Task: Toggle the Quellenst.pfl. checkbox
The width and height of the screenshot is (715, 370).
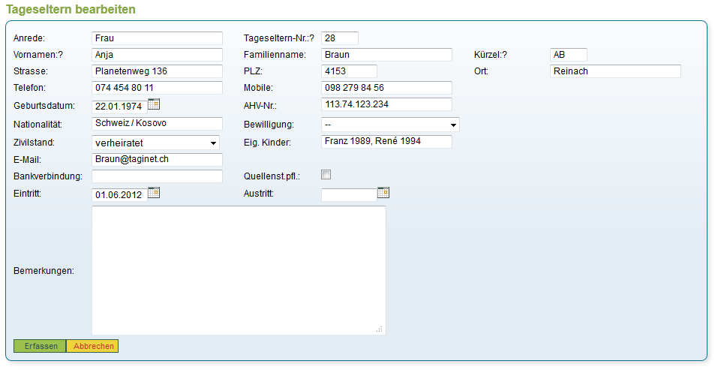Action: coord(326,175)
